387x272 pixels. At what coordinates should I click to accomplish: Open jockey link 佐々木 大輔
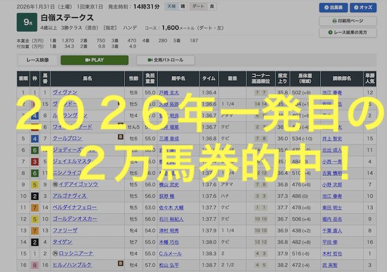point(172,208)
